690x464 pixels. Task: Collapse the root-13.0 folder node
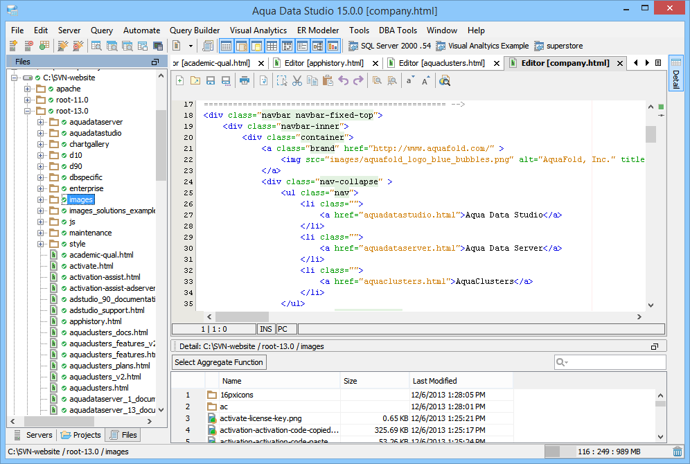tap(28, 111)
